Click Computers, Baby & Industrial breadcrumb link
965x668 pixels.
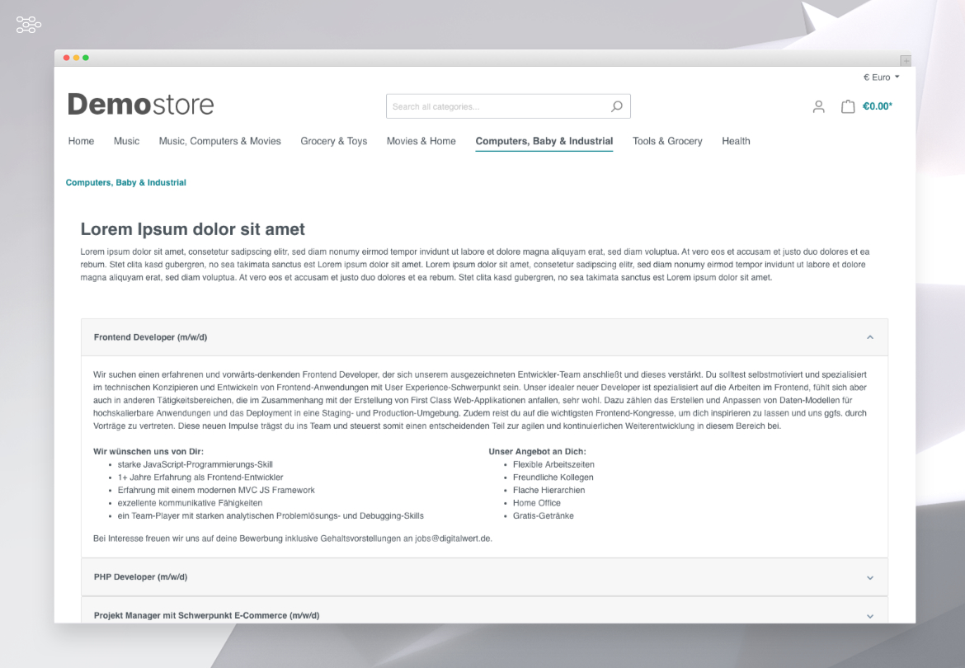(x=125, y=183)
